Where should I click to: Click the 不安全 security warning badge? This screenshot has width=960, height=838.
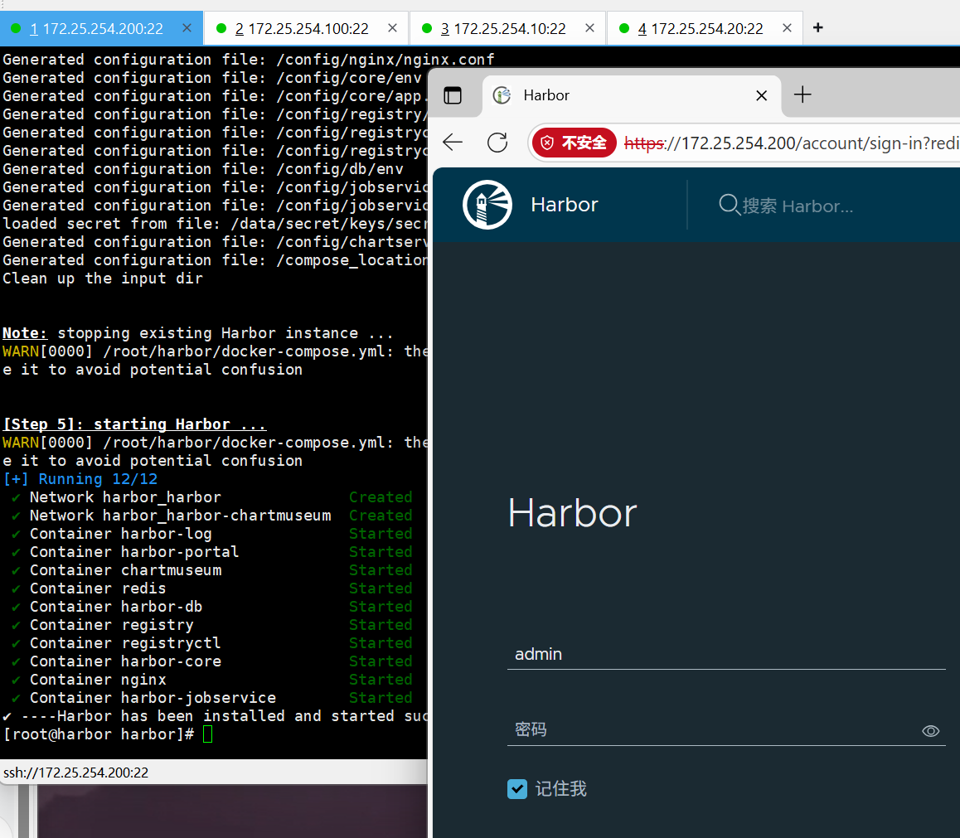click(x=574, y=143)
